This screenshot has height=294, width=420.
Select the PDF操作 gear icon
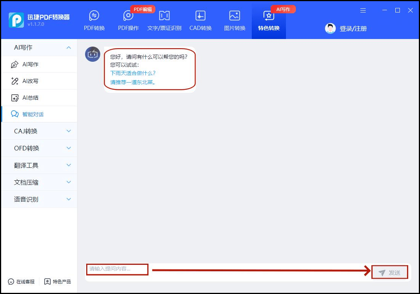(128, 16)
